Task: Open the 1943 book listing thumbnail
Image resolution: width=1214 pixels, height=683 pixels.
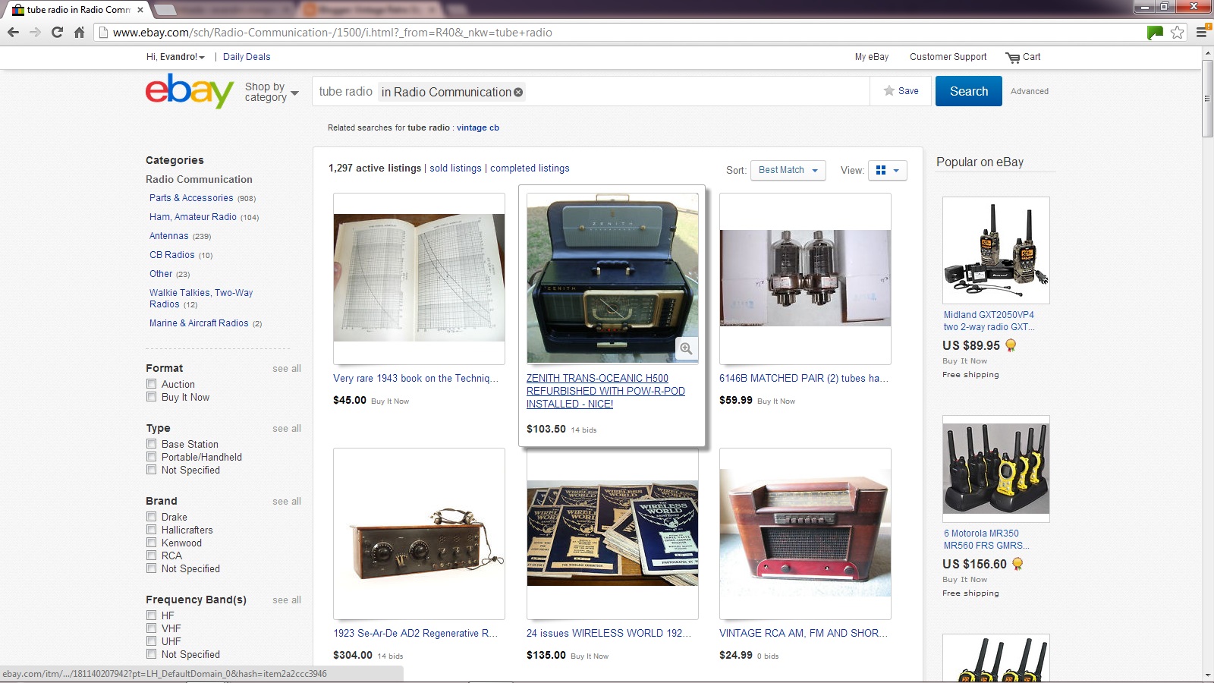Action: pyautogui.click(x=419, y=278)
